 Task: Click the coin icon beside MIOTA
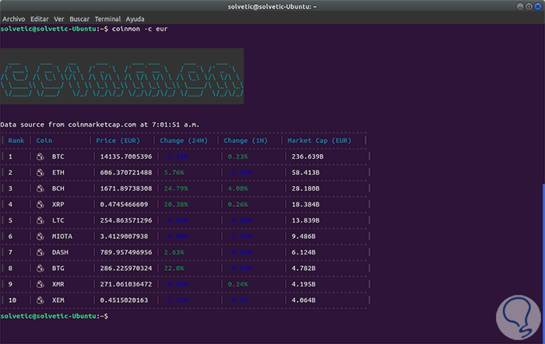coord(40,236)
